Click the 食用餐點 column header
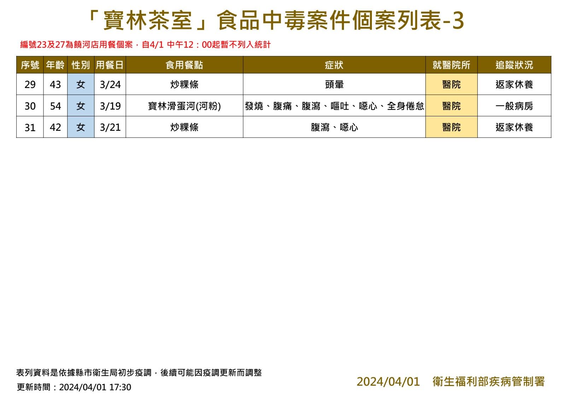The image size is (561, 397). click(x=185, y=65)
